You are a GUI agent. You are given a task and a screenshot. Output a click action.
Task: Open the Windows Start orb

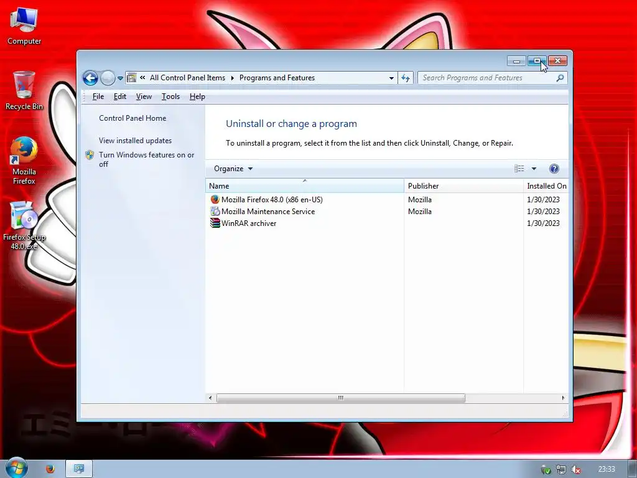click(x=16, y=468)
